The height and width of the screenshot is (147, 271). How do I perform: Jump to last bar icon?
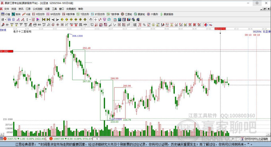(x=48, y=20)
